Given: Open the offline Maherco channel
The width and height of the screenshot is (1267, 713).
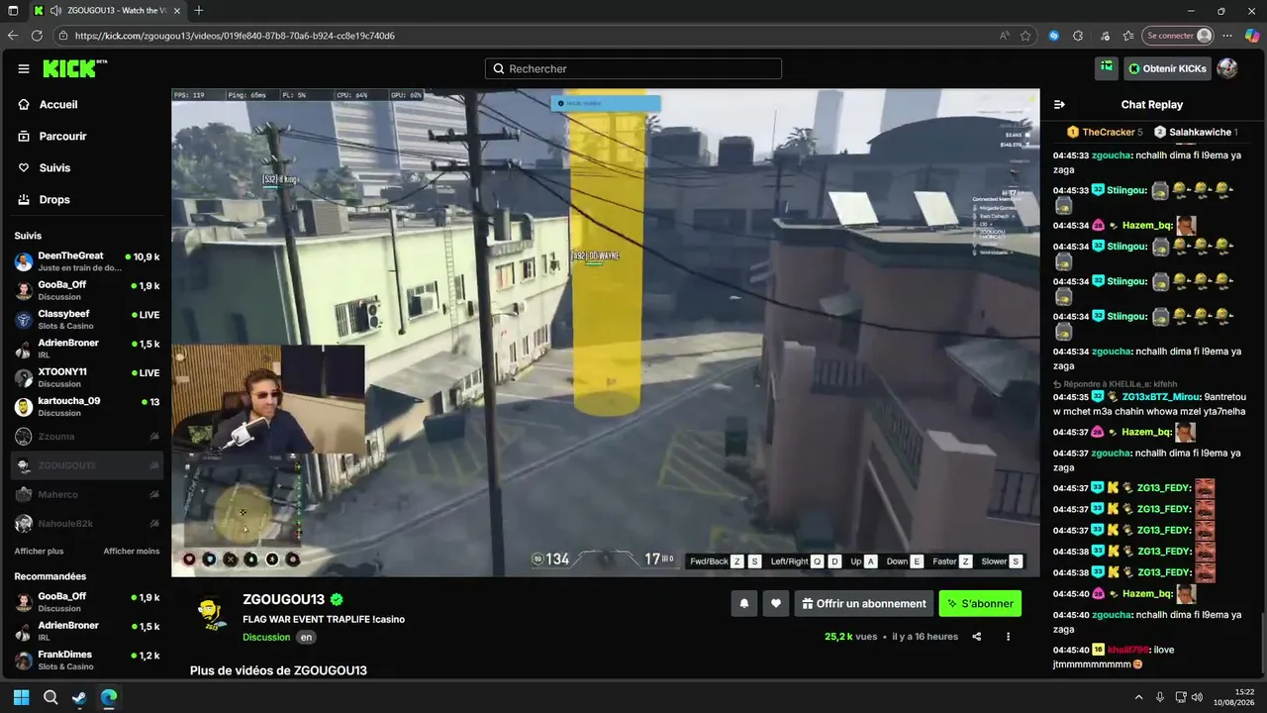Looking at the screenshot, I should 87,494.
